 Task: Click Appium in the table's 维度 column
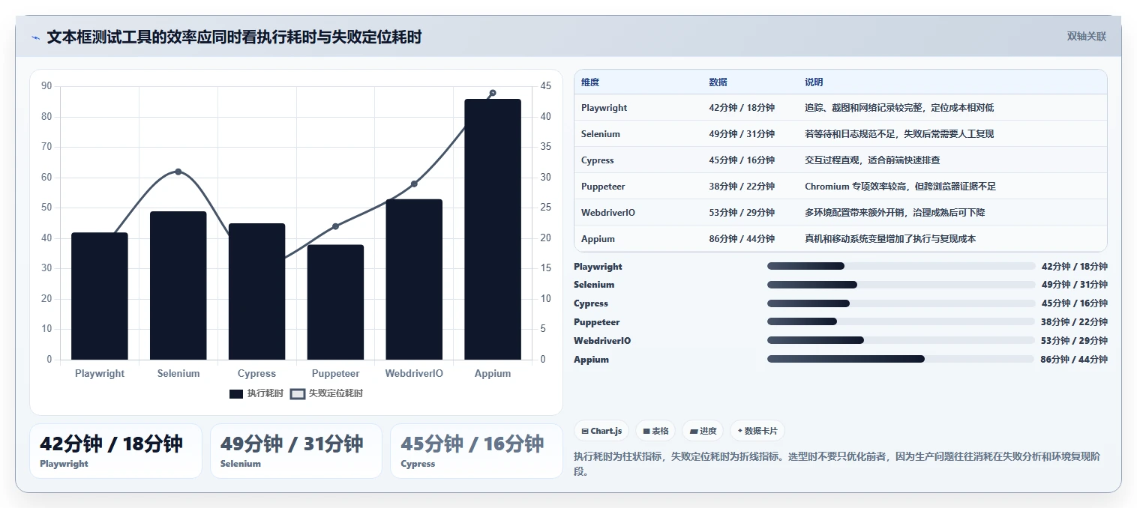(x=598, y=239)
